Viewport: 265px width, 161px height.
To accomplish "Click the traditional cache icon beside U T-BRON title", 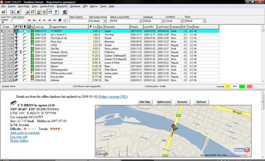I will [x=13, y=103].
